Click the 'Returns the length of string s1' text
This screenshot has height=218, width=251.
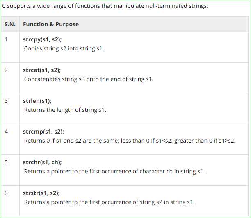65,110
